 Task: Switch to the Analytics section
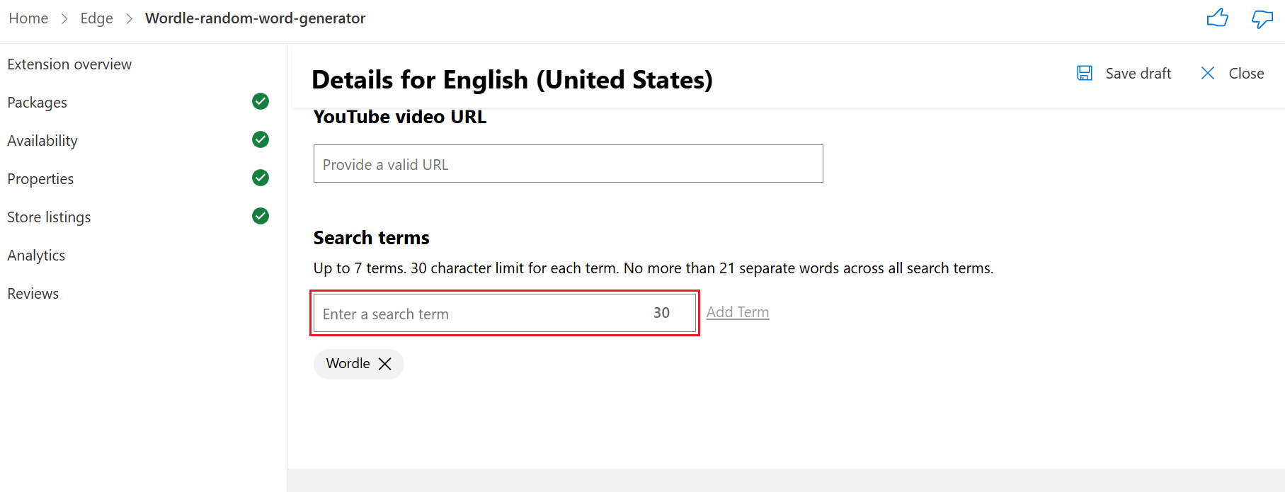[x=35, y=255]
